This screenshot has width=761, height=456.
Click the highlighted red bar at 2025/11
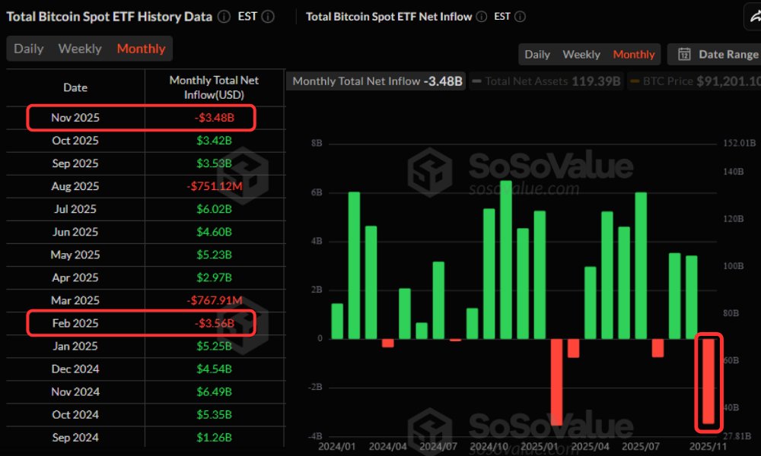710,380
